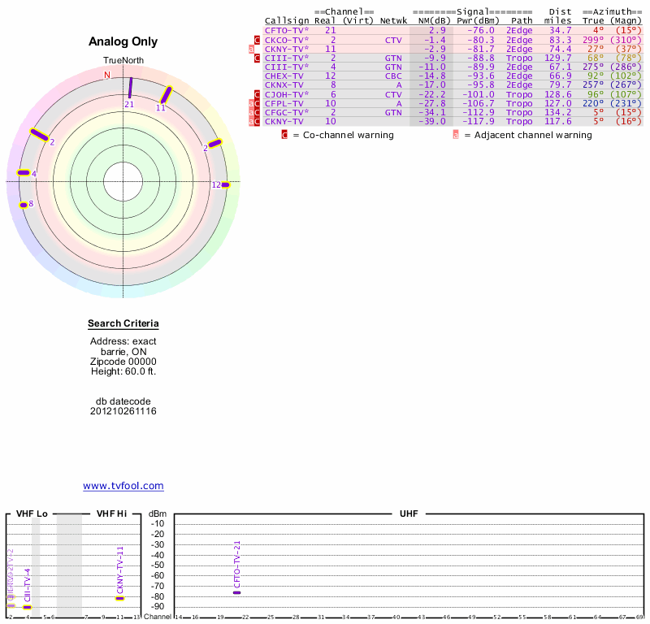This screenshot has height=624, width=650.
Task: Click the CFTO-TV-21 signal bar in UHF chart
Action: coord(236,592)
